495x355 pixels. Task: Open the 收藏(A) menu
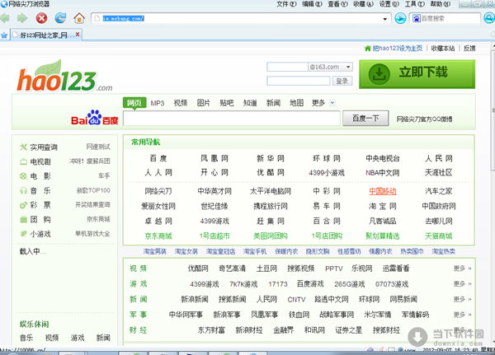click(x=363, y=4)
